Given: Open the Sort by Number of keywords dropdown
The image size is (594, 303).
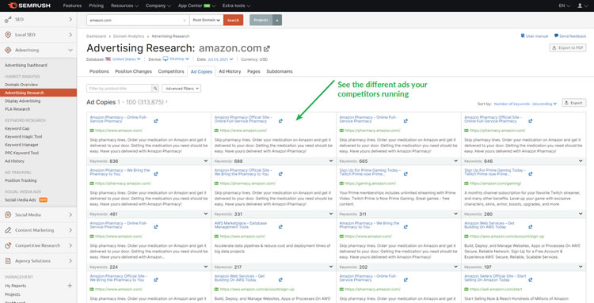Looking at the screenshot, I should coord(525,104).
